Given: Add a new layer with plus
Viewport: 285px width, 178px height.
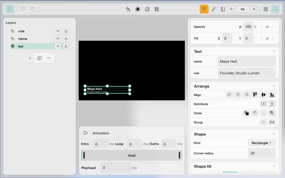Looking at the screenshot, I should click(30, 58).
